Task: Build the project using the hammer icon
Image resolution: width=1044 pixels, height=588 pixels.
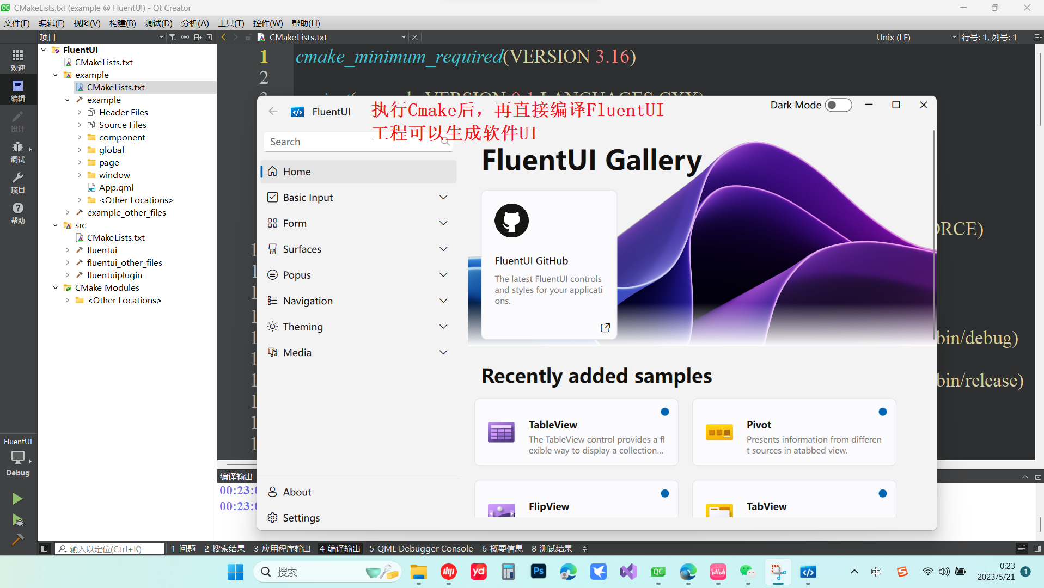Action: [18, 540]
